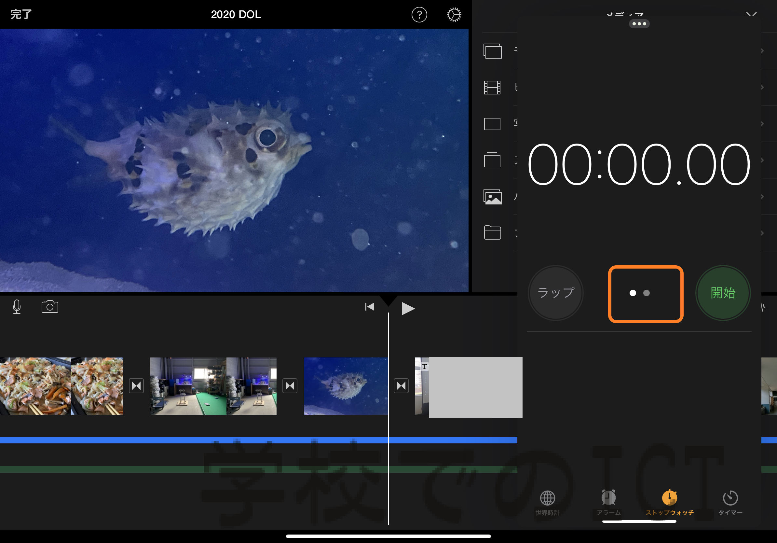Tap the microphone voiceover icon

point(17,307)
